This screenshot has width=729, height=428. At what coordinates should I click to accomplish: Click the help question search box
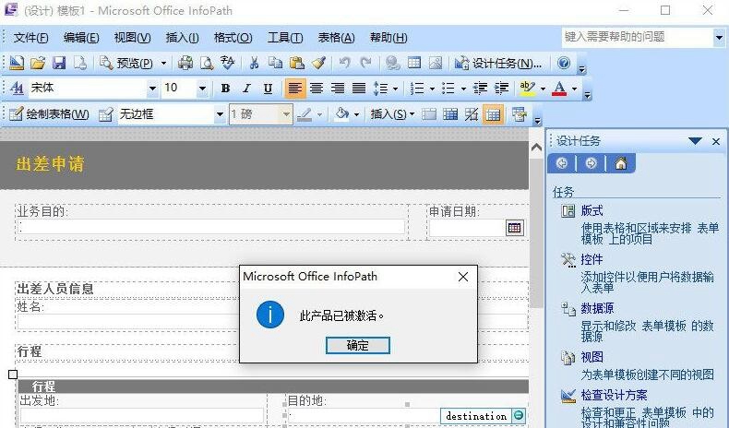[637, 37]
